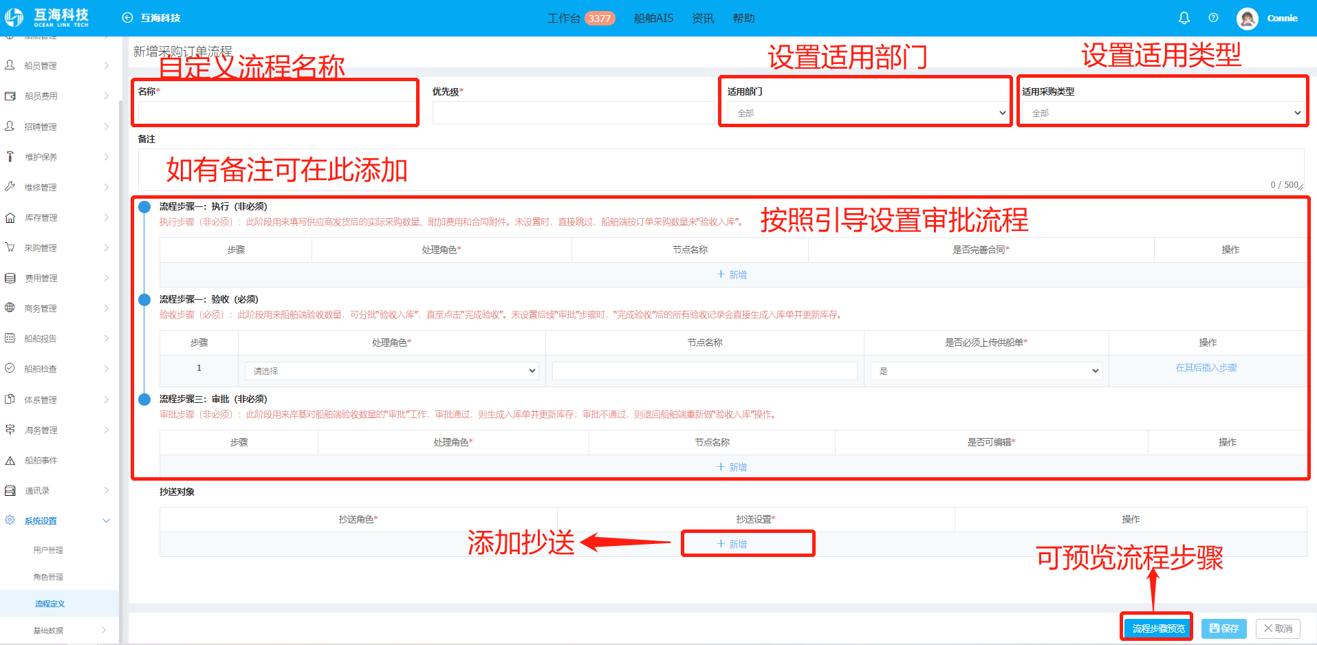Click the 库存管理 house icon
This screenshot has height=645, width=1317.
[x=10, y=217]
